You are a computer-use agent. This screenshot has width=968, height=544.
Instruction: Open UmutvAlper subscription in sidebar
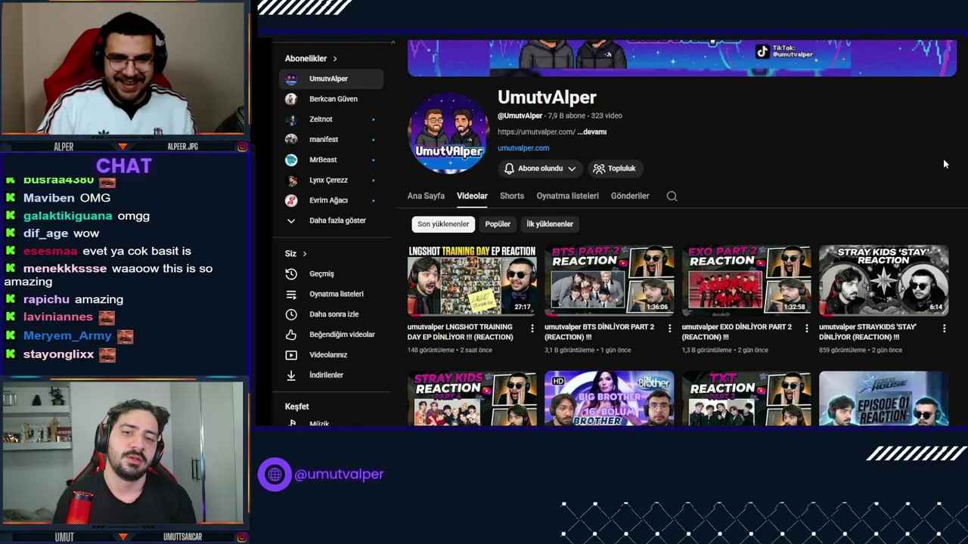tap(331, 79)
